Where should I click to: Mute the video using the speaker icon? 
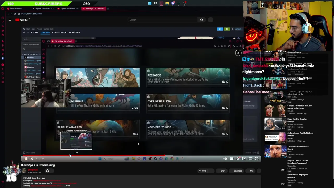click(x=32, y=158)
